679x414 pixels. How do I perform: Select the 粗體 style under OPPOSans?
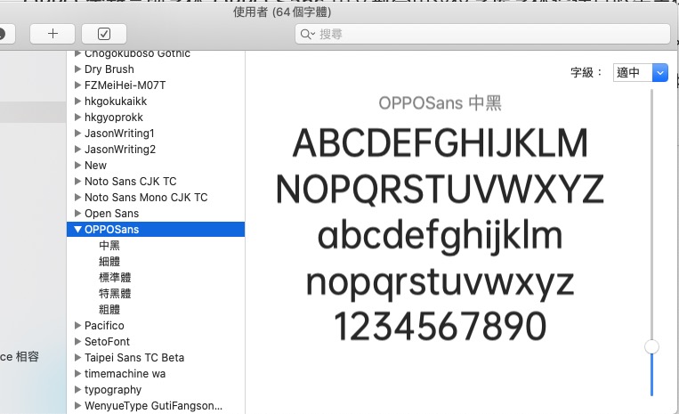coord(109,310)
